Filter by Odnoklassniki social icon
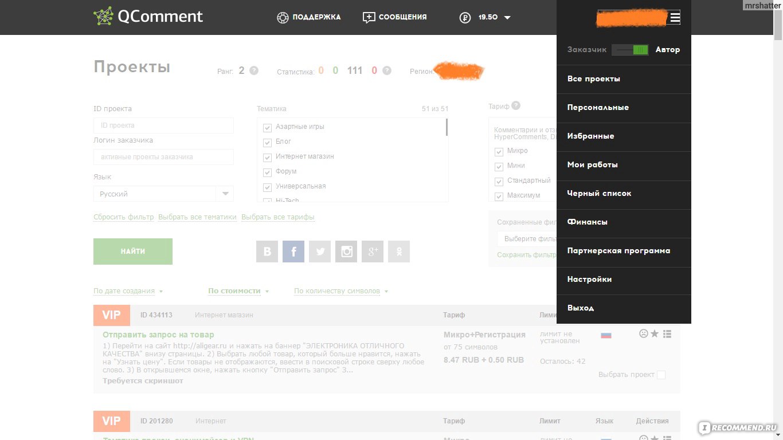The height and width of the screenshot is (440, 783). point(399,252)
